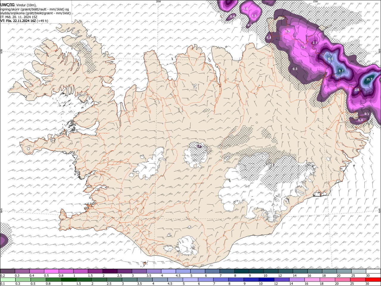Click the palest green 0.1–0.3 swatch in lower legend row
The width and height of the screenshot is (381, 286).
[x=8, y=280]
